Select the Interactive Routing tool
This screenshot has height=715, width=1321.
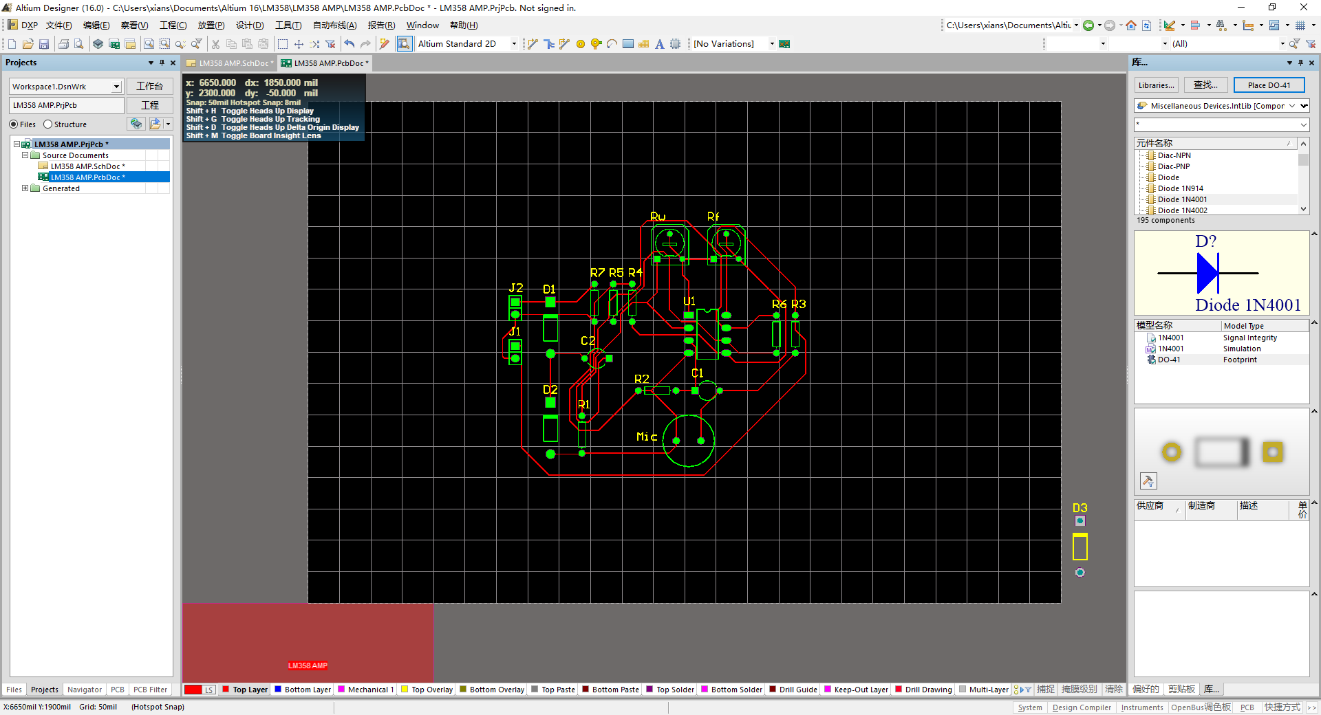coord(532,43)
